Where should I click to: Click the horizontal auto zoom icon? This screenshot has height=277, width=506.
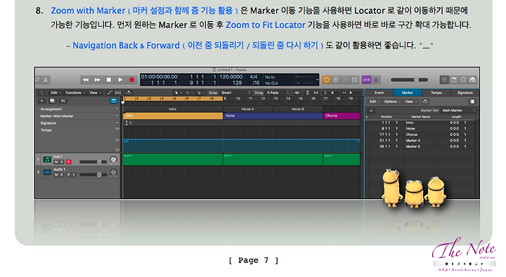tap(316, 93)
